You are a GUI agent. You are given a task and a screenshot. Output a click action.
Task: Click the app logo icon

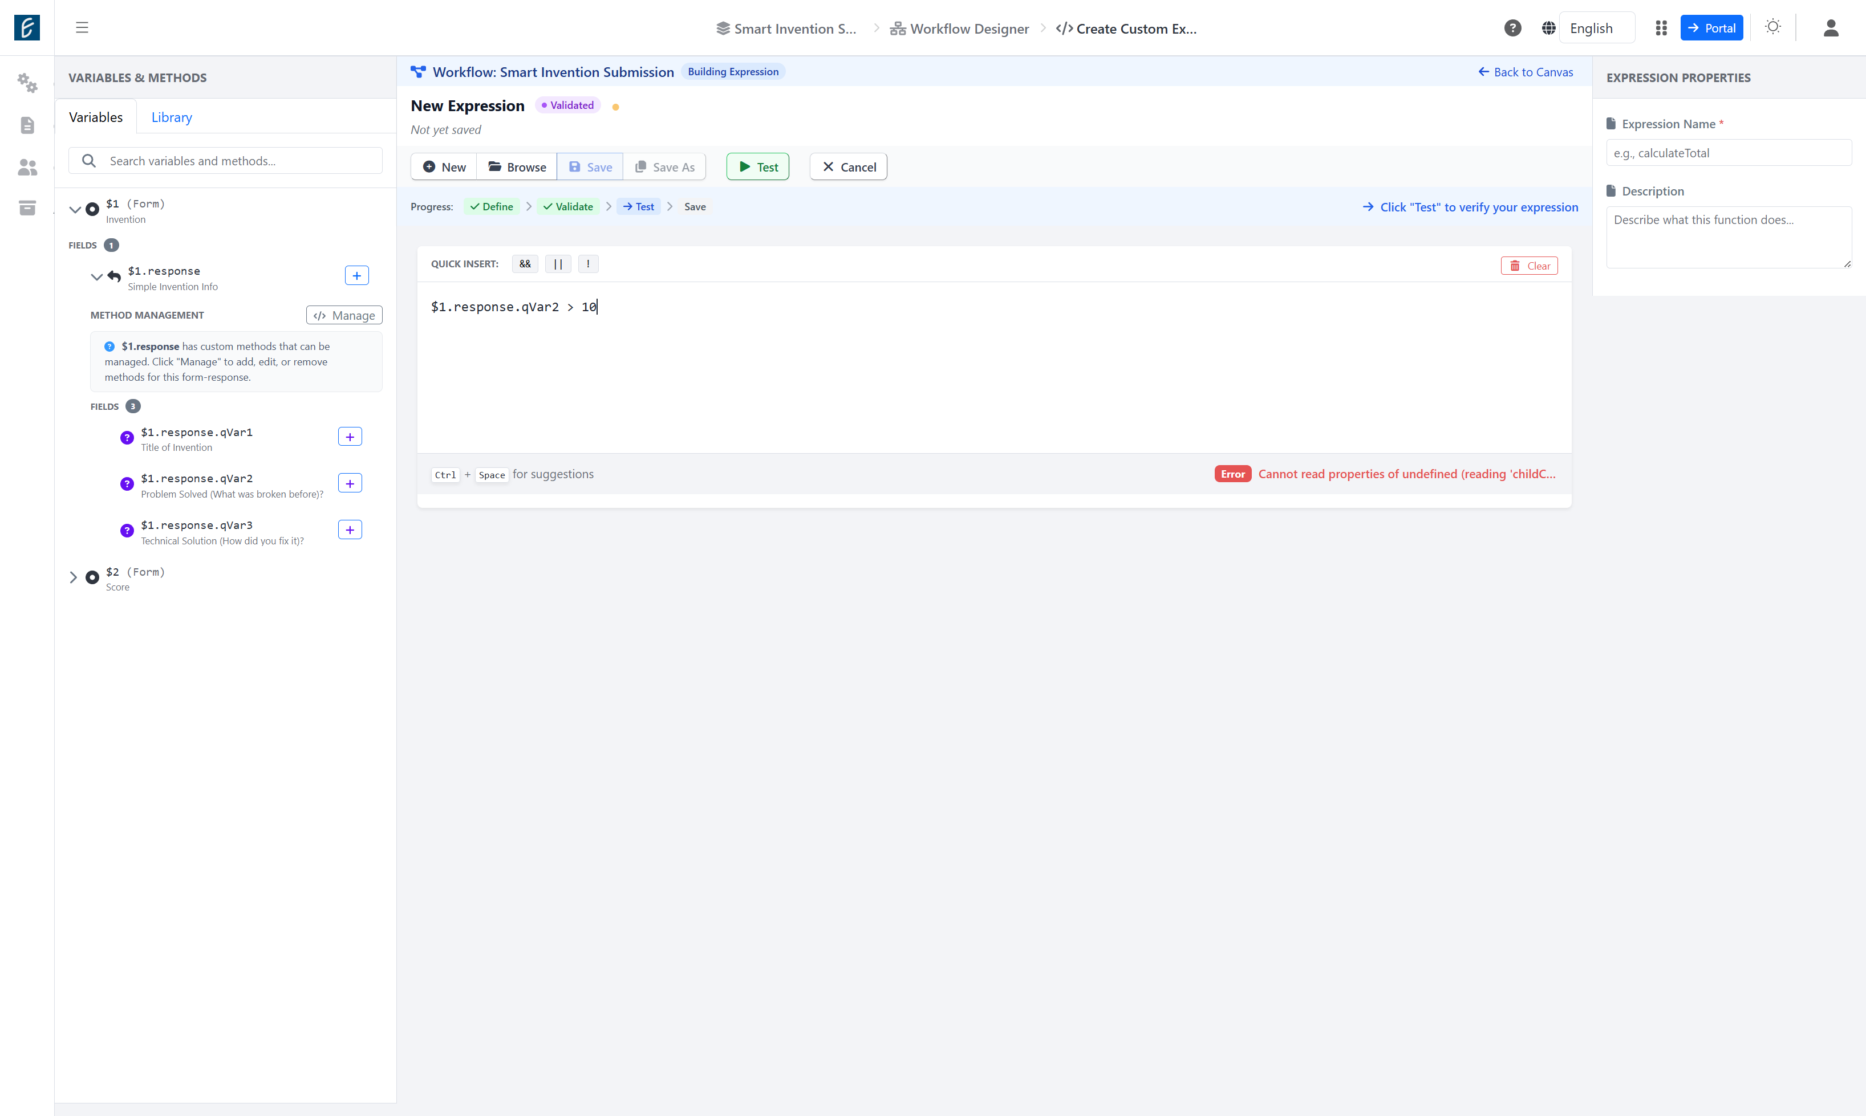click(27, 28)
